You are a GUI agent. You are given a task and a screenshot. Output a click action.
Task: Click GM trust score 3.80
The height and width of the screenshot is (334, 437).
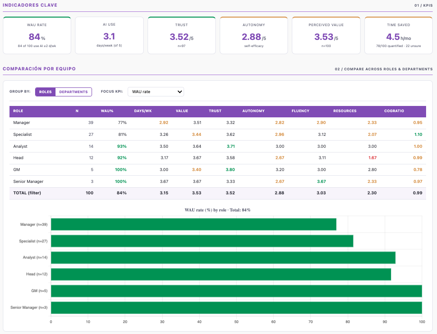point(230,170)
